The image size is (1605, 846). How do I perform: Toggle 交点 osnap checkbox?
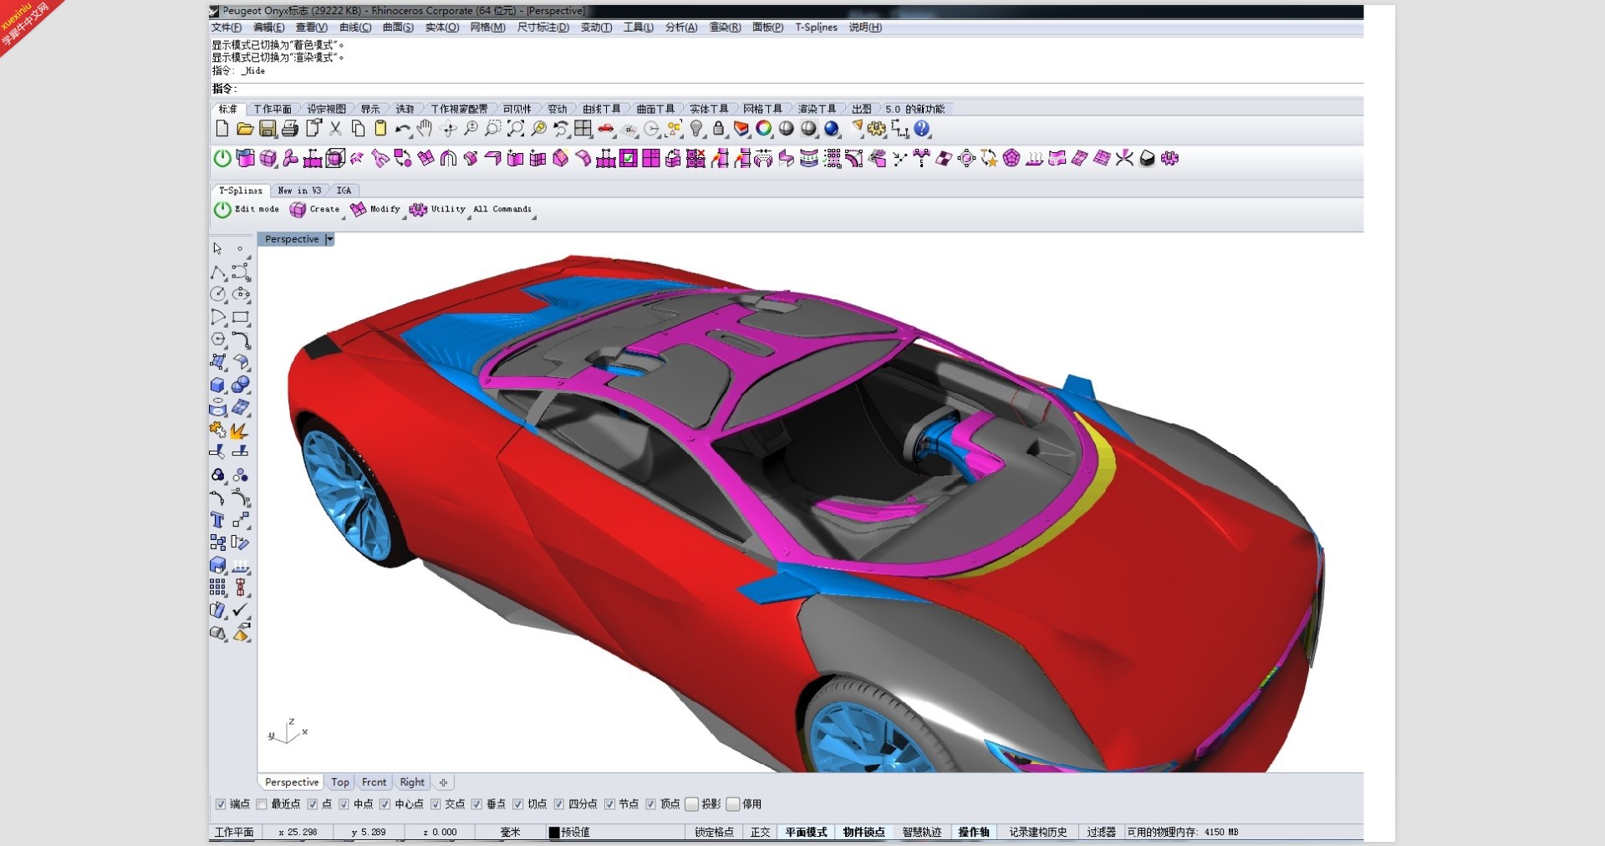point(436,804)
